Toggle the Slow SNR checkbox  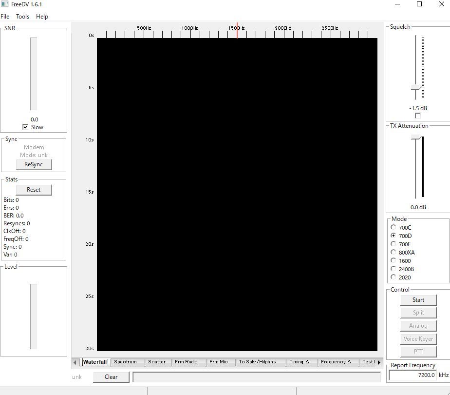[x=25, y=127]
